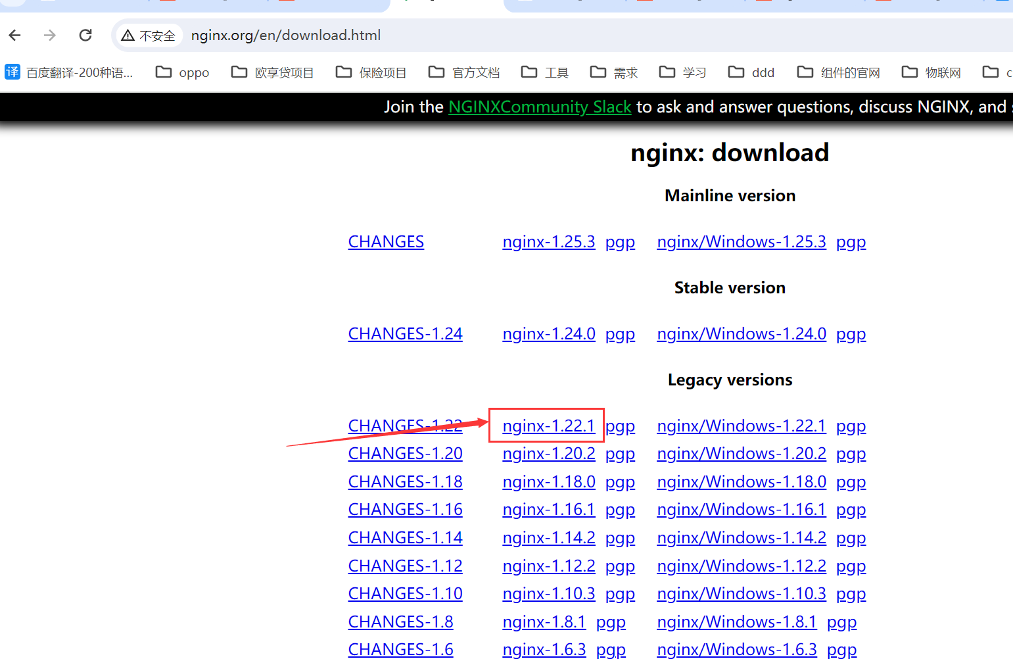Open the 物联网 bookmark folder
This screenshot has width=1013, height=661.
(931, 72)
